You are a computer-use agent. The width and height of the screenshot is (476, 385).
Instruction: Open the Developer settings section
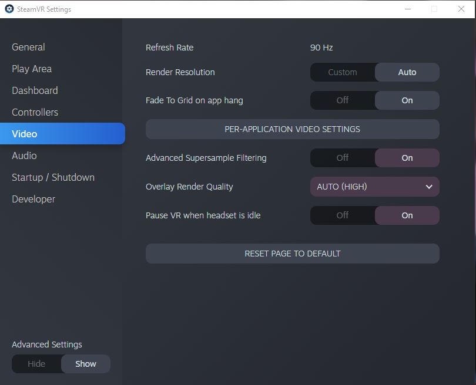tap(33, 199)
